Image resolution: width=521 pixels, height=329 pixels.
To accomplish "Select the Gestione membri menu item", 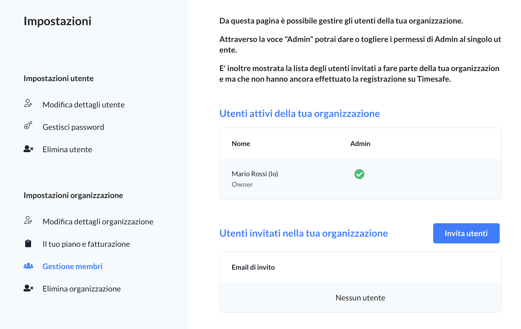I will [72, 266].
